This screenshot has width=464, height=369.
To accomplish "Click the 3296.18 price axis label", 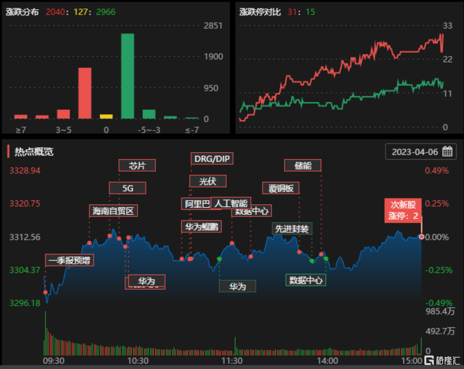I will click(25, 303).
